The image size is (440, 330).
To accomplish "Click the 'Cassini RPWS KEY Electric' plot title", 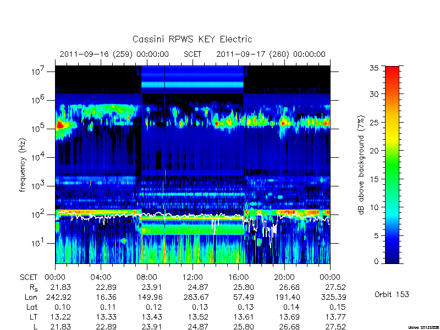I will point(192,39).
